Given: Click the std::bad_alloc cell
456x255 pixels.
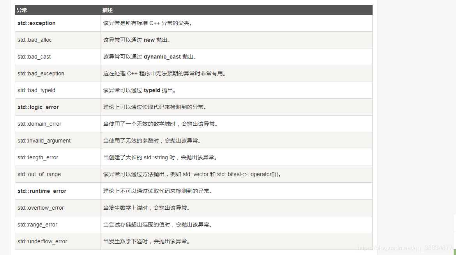Looking at the screenshot, I should [35, 40].
